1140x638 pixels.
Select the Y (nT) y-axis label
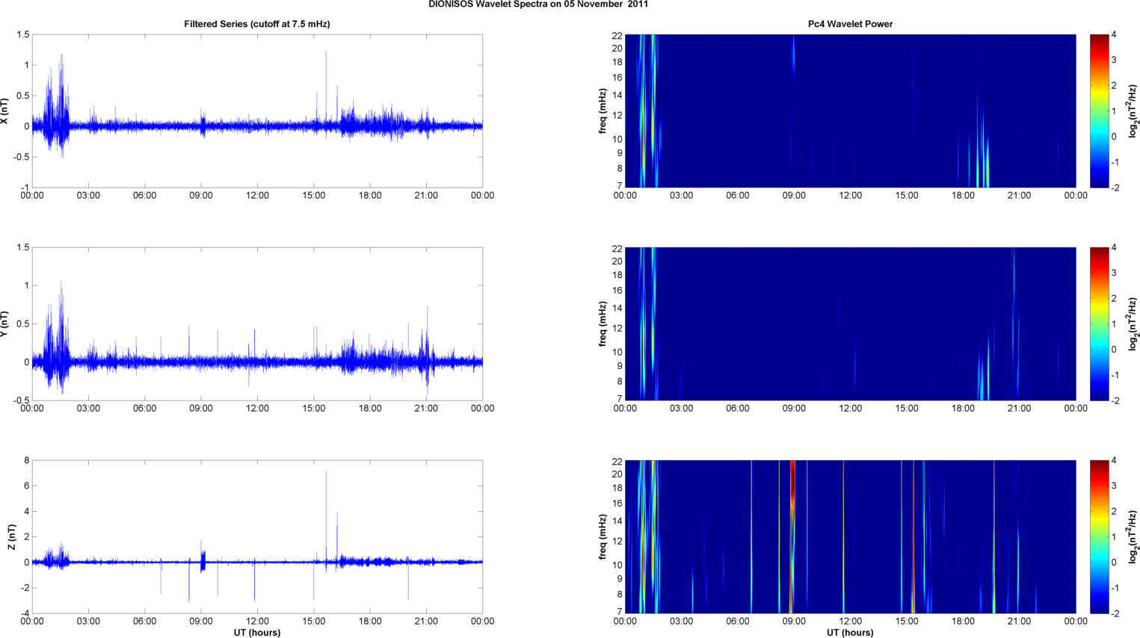click(x=4, y=323)
